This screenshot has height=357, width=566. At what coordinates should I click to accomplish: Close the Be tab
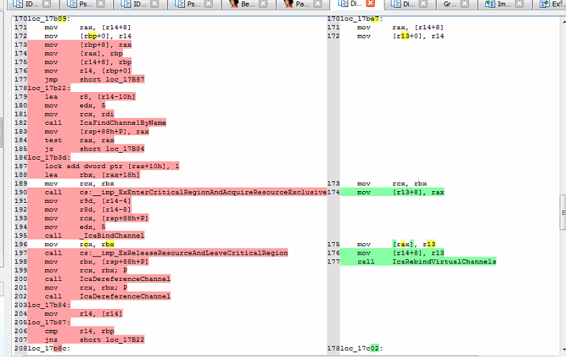point(264,5)
